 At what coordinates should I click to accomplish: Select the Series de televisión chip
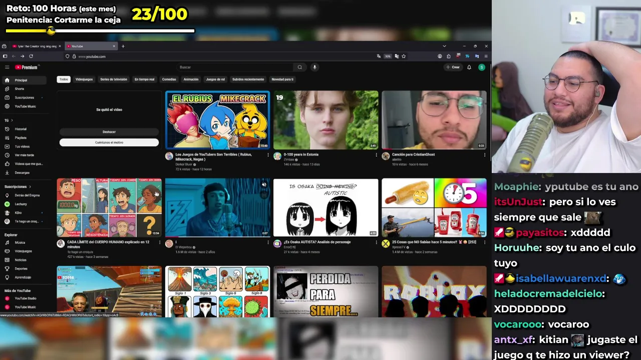[114, 79]
